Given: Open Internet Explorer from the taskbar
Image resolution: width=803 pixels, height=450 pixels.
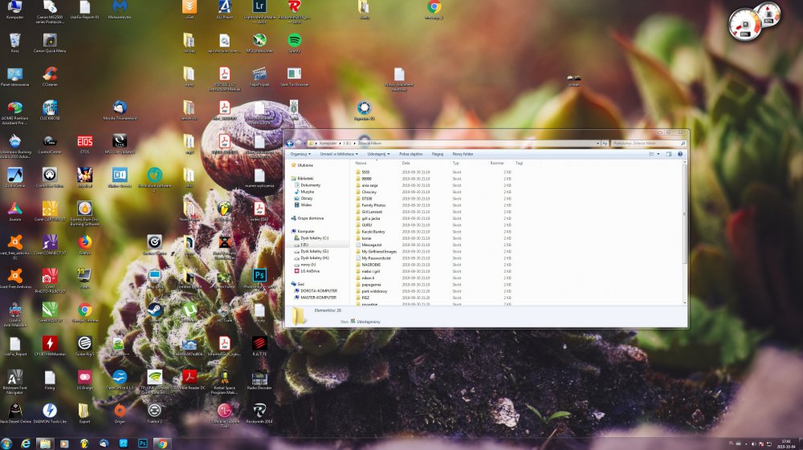Looking at the screenshot, I should (26, 444).
